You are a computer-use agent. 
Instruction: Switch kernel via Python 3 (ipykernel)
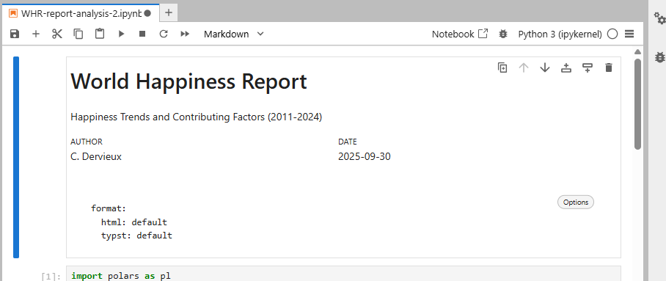(x=560, y=34)
